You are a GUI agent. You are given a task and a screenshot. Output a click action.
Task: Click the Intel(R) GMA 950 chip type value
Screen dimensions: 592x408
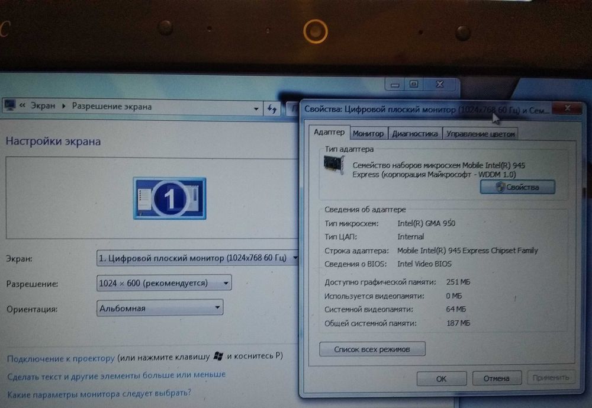tap(426, 223)
